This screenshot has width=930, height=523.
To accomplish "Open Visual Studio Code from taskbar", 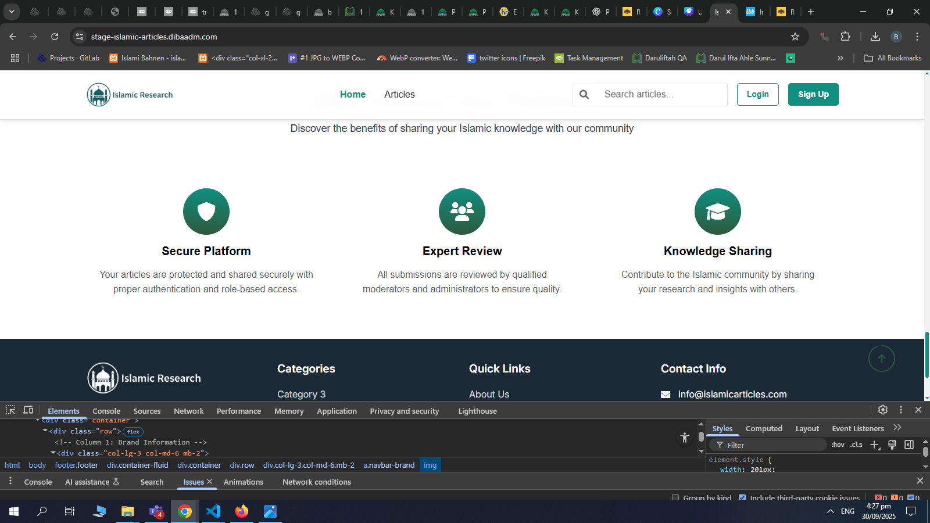I will click(x=213, y=511).
